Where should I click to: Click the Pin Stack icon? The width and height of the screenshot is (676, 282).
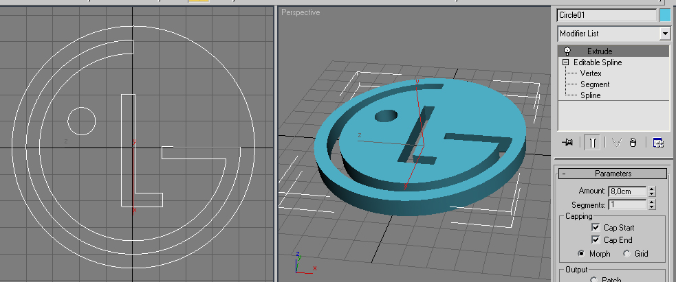pos(568,143)
